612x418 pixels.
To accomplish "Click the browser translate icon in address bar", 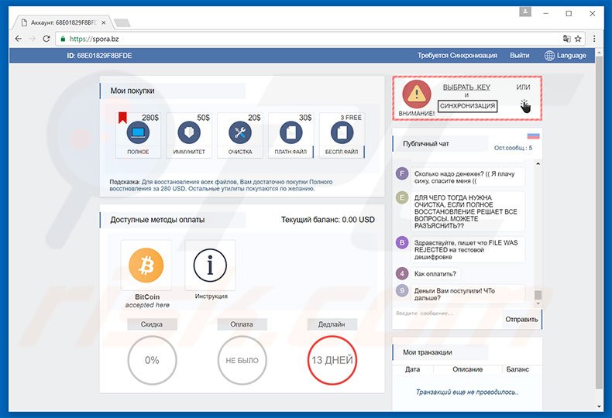I will click(566, 37).
